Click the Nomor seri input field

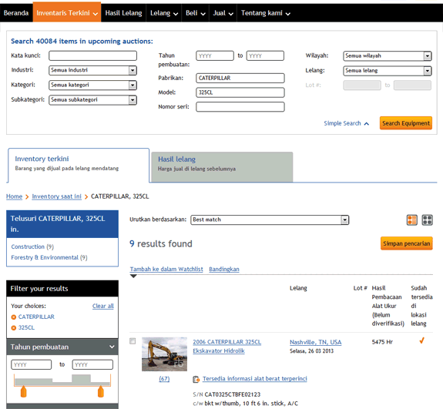coord(240,107)
